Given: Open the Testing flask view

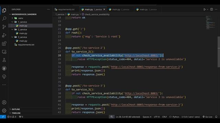Looking at the screenshot, I should [4, 60].
